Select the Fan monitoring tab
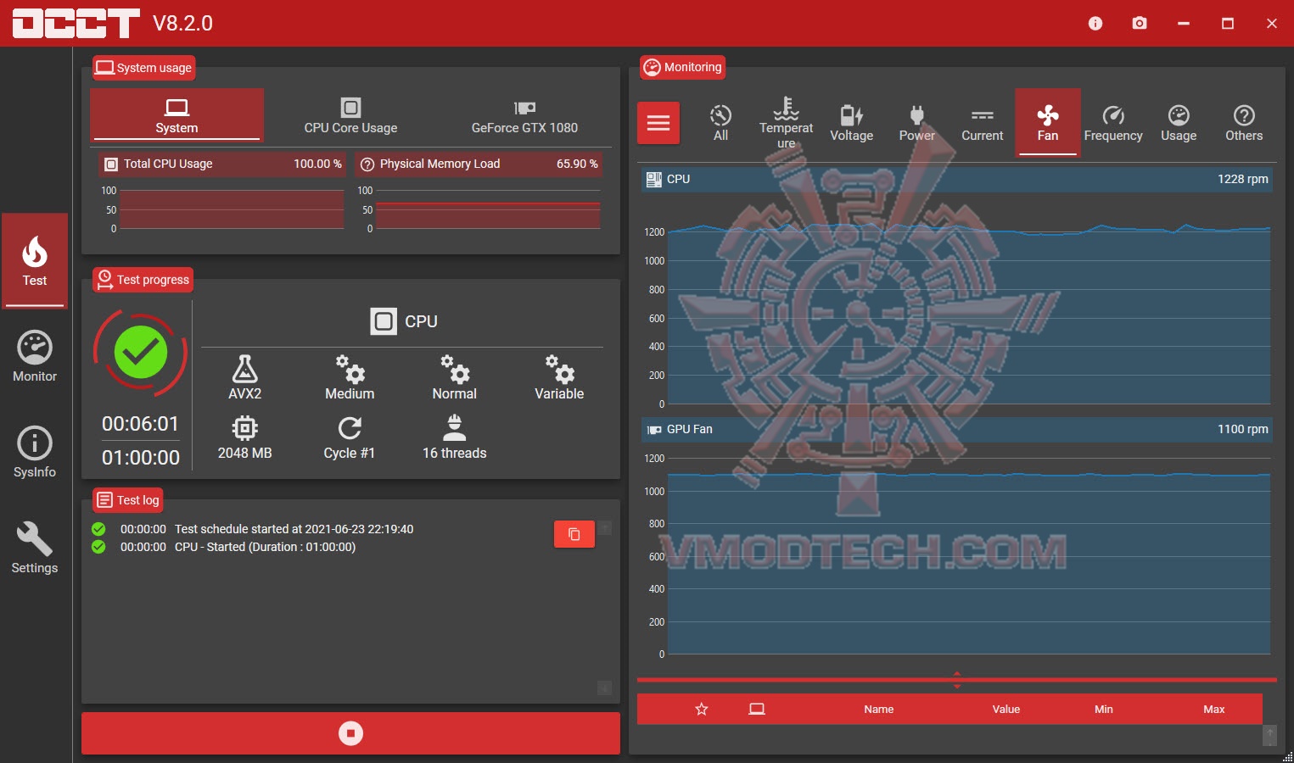The width and height of the screenshot is (1294, 763). (1048, 123)
